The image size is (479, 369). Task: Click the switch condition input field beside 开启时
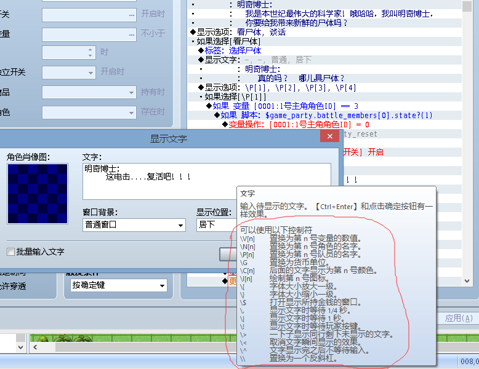coord(89,15)
